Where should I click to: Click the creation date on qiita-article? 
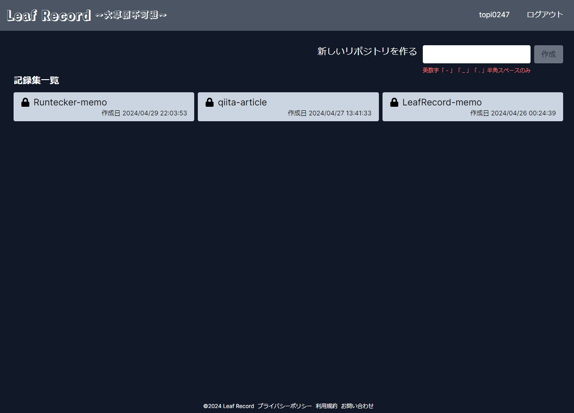pos(330,113)
